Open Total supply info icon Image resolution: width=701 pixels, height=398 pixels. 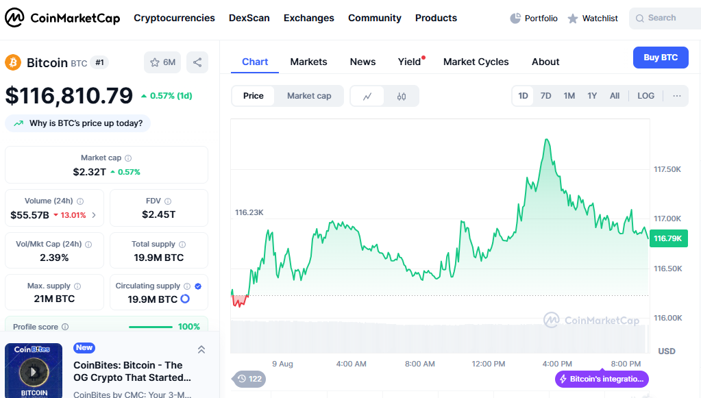182,245
